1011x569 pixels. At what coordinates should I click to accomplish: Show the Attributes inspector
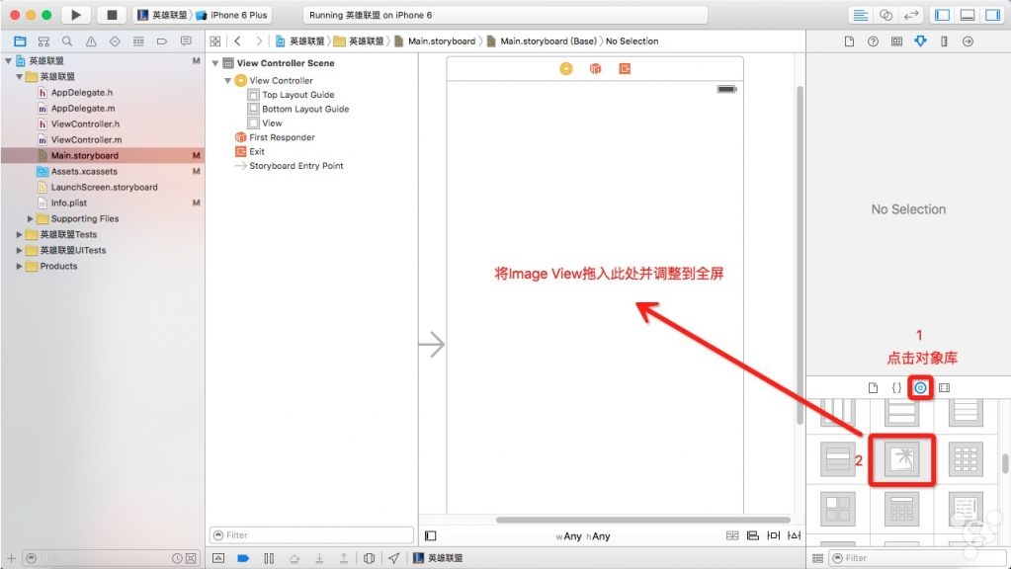(920, 41)
